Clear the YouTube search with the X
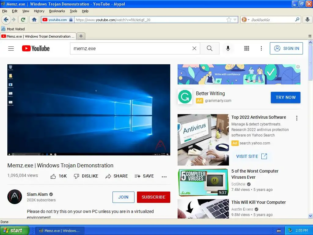Viewport: 313px width, 235px height. (x=194, y=48)
